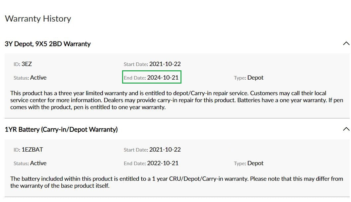This screenshot has height=202, width=351.
Task: Collapse the 3Y Depot warranty chevron
Action: 346,43
